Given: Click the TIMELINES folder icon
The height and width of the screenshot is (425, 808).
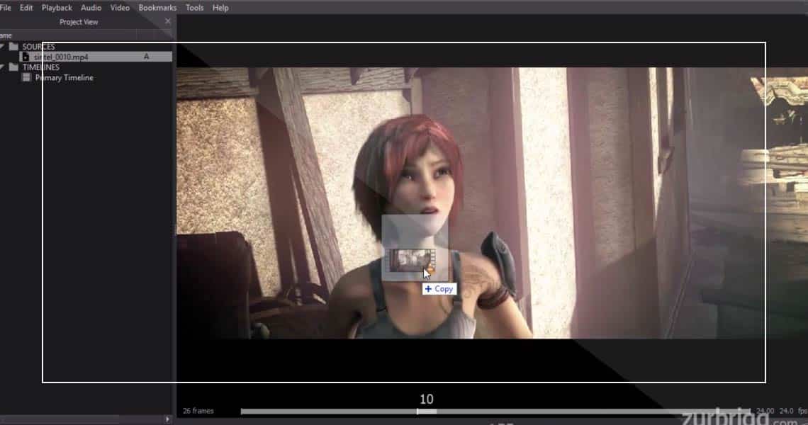Looking at the screenshot, I should point(13,67).
